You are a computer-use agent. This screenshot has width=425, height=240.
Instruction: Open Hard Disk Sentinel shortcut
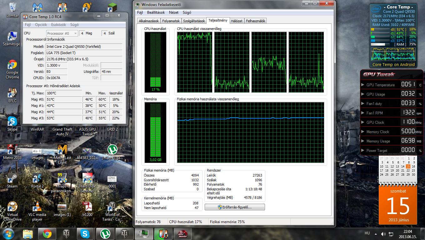(x=87, y=183)
